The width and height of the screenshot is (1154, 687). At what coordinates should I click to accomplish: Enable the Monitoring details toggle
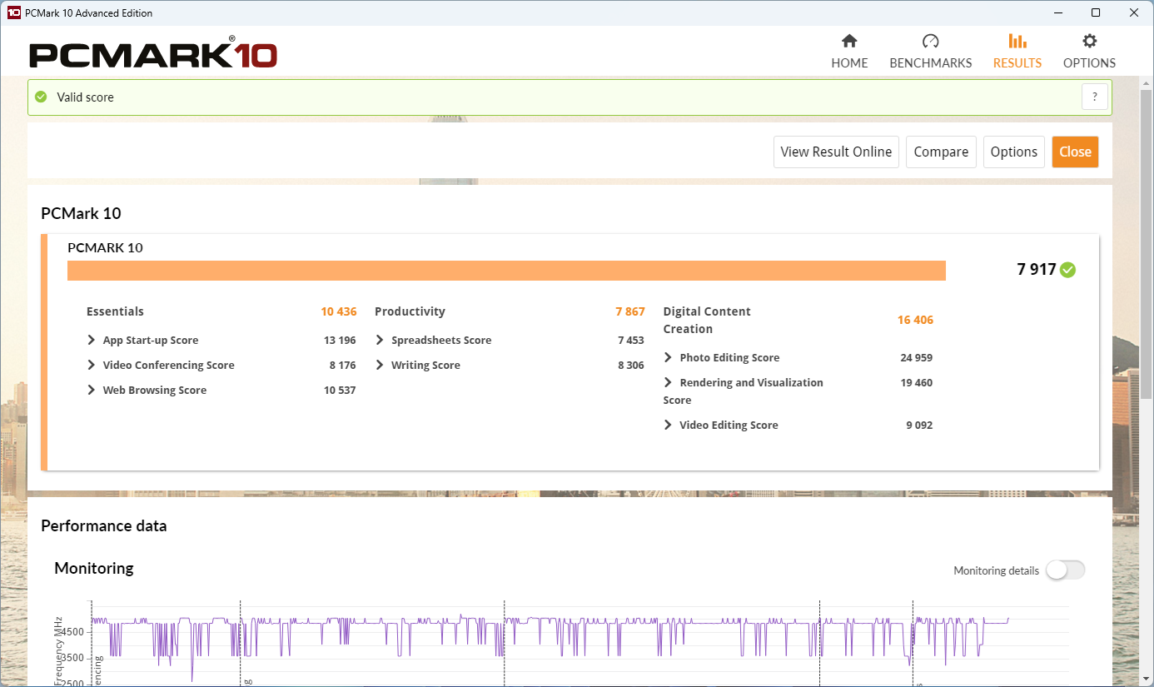(x=1066, y=570)
